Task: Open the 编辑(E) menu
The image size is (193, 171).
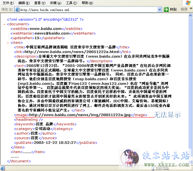Action: pyautogui.click(x=24, y=3)
